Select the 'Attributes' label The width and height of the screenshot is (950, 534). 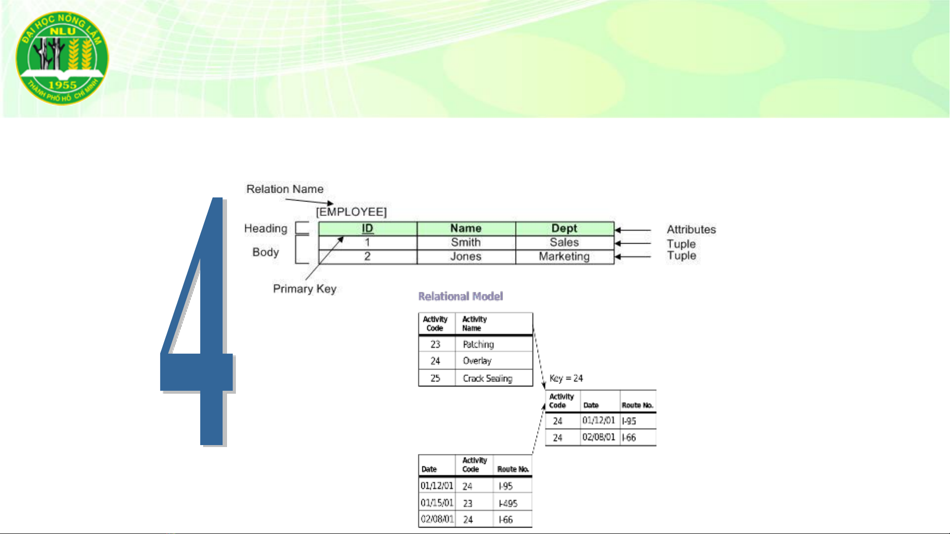[691, 230]
